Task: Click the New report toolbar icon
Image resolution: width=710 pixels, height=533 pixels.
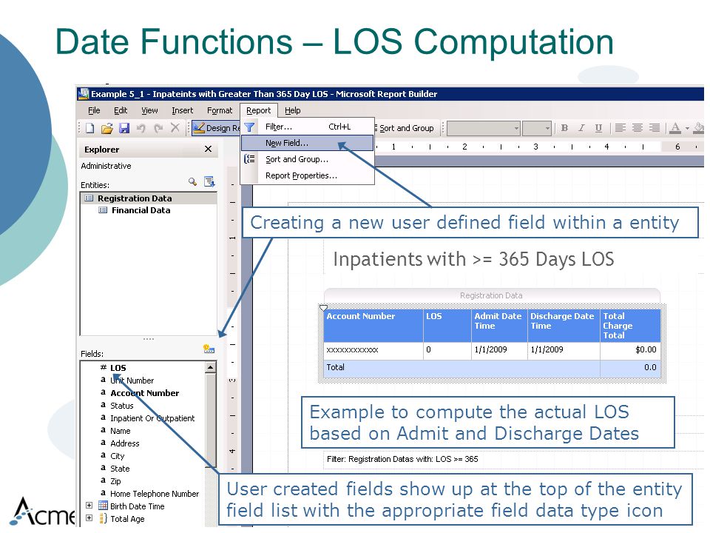Action: (89, 128)
